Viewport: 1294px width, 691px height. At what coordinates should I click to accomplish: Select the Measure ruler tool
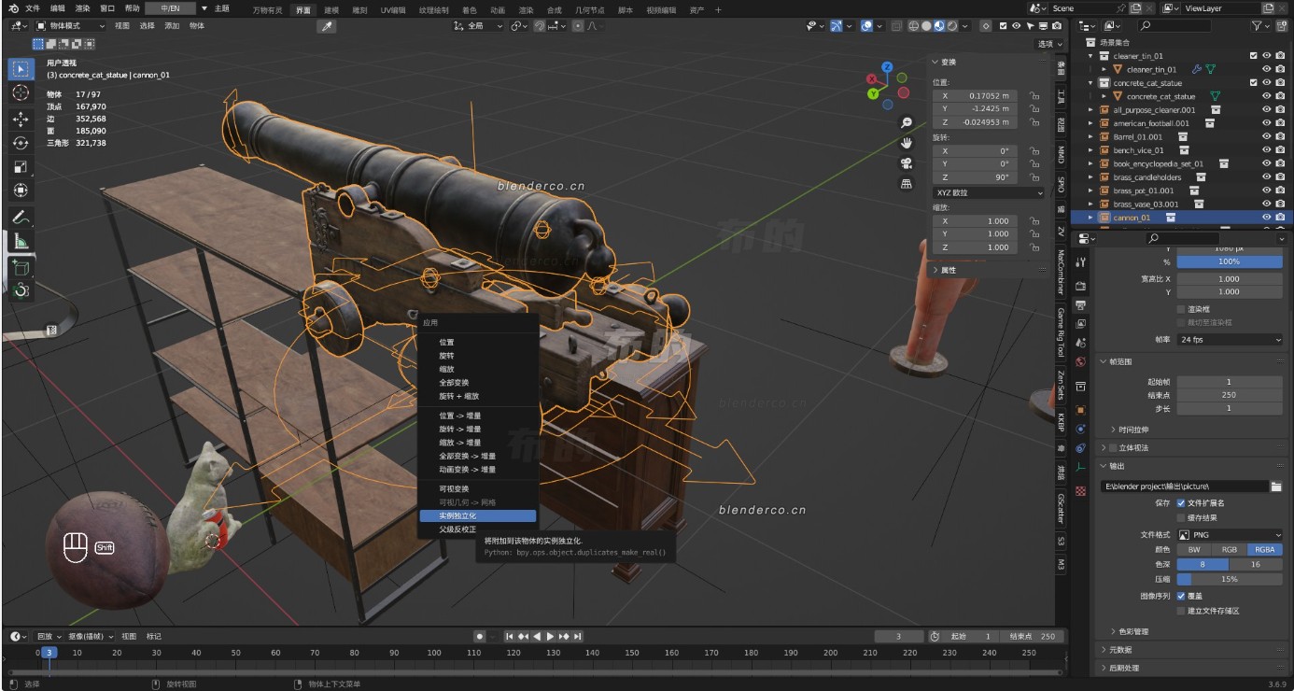[21, 241]
